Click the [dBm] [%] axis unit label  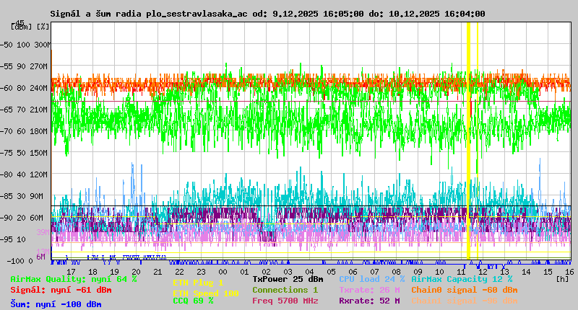[x=30, y=26]
